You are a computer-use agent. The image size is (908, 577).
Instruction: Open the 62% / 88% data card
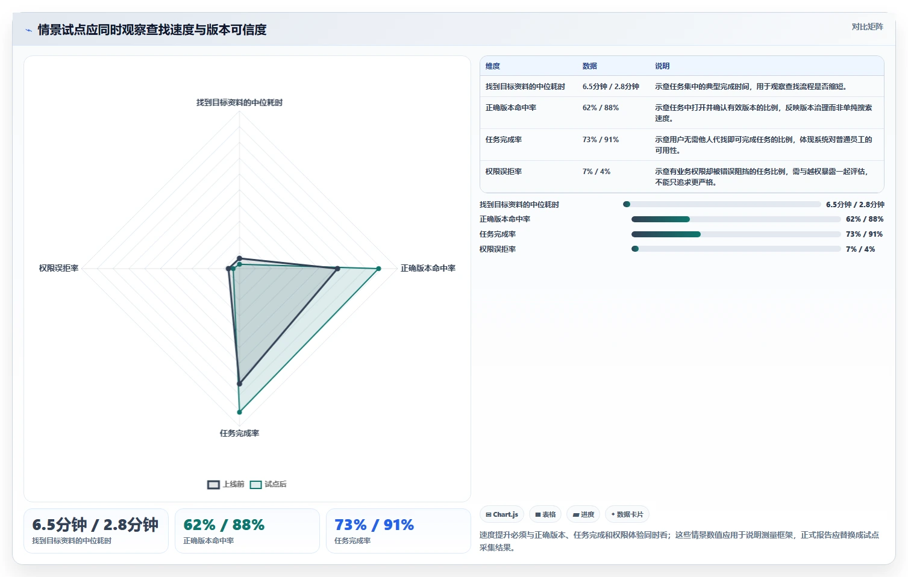pos(247,531)
